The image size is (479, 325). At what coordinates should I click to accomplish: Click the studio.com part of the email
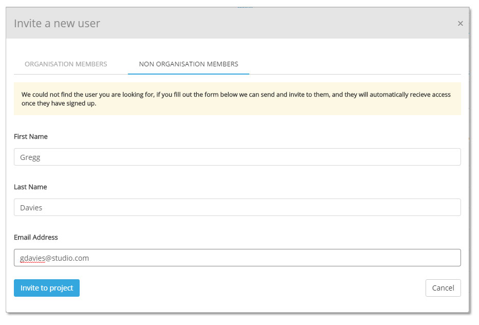(70, 258)
